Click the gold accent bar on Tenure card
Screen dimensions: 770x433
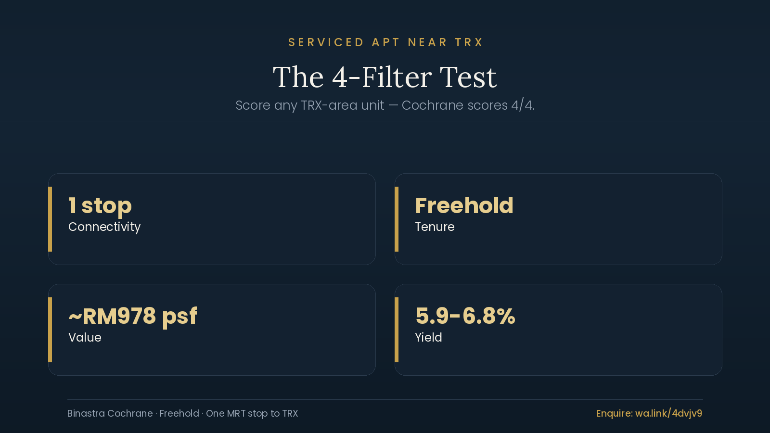click(x=397, y=219)
